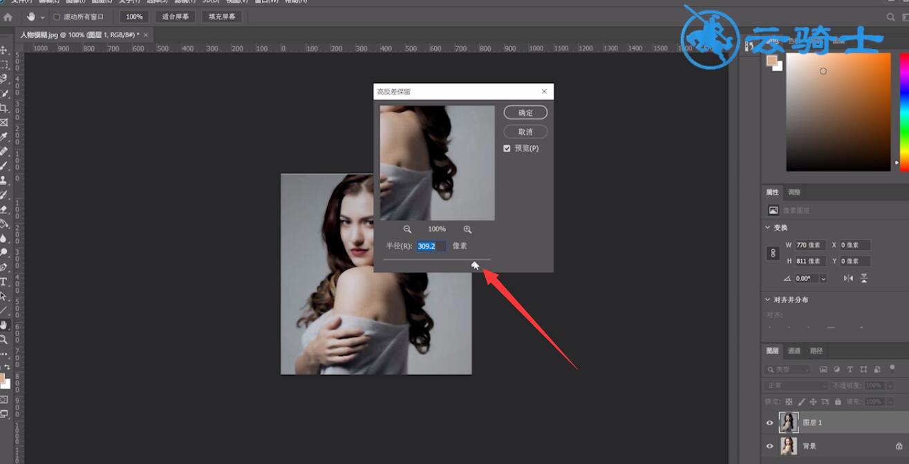Click the foreground color swatch in Color panel
Image resolution: width=909 pixels, height=464 pixels.
coord(771,61)
